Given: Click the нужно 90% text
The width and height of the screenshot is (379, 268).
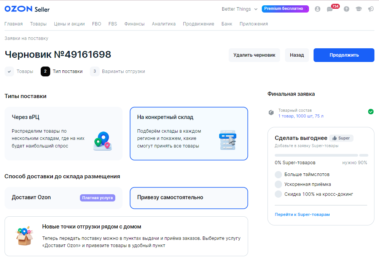Looking at the screenshot, I should click(355, 163).
